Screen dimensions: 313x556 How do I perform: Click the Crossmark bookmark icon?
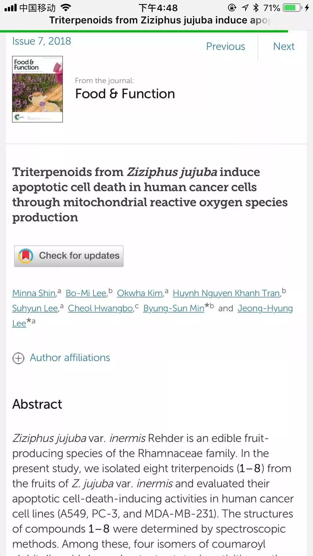(26, 256)
